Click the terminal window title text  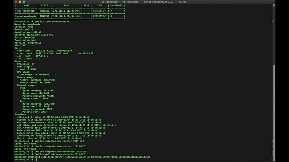[x=144, y=2]
